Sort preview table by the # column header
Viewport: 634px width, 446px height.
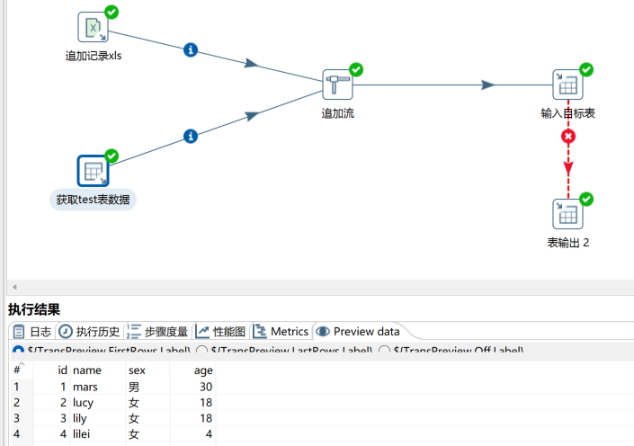coord(17,370)
